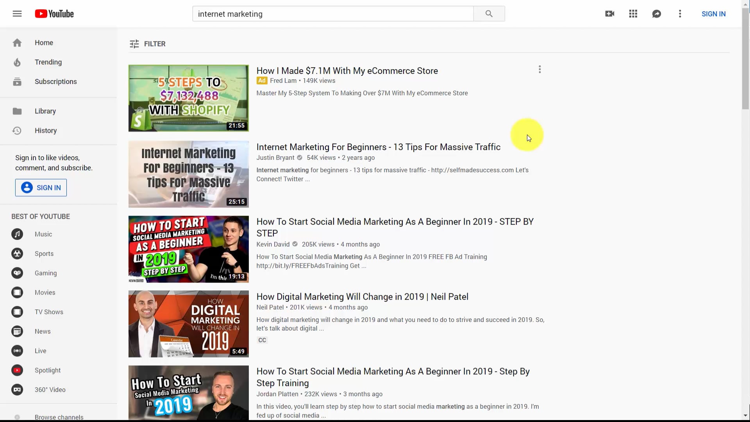Click the Neil Patel video thumbnail
The image size is (750, 422).
tap(188, 324)
